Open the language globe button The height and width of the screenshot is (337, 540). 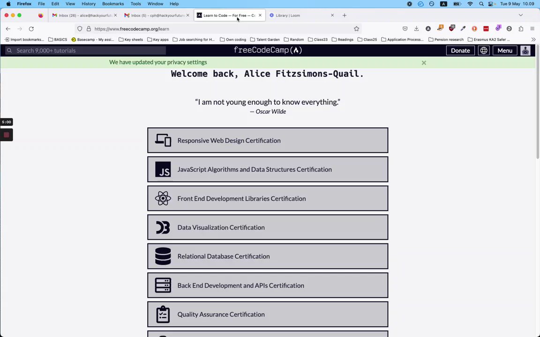tap(484, 51)
